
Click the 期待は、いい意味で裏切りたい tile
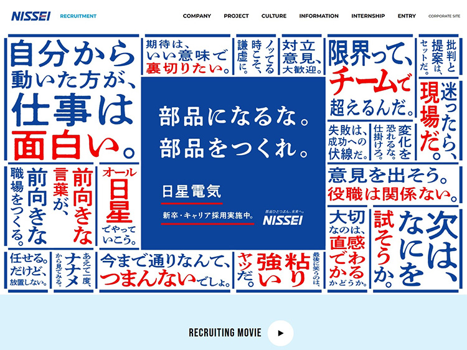click(x=187, y=56)
